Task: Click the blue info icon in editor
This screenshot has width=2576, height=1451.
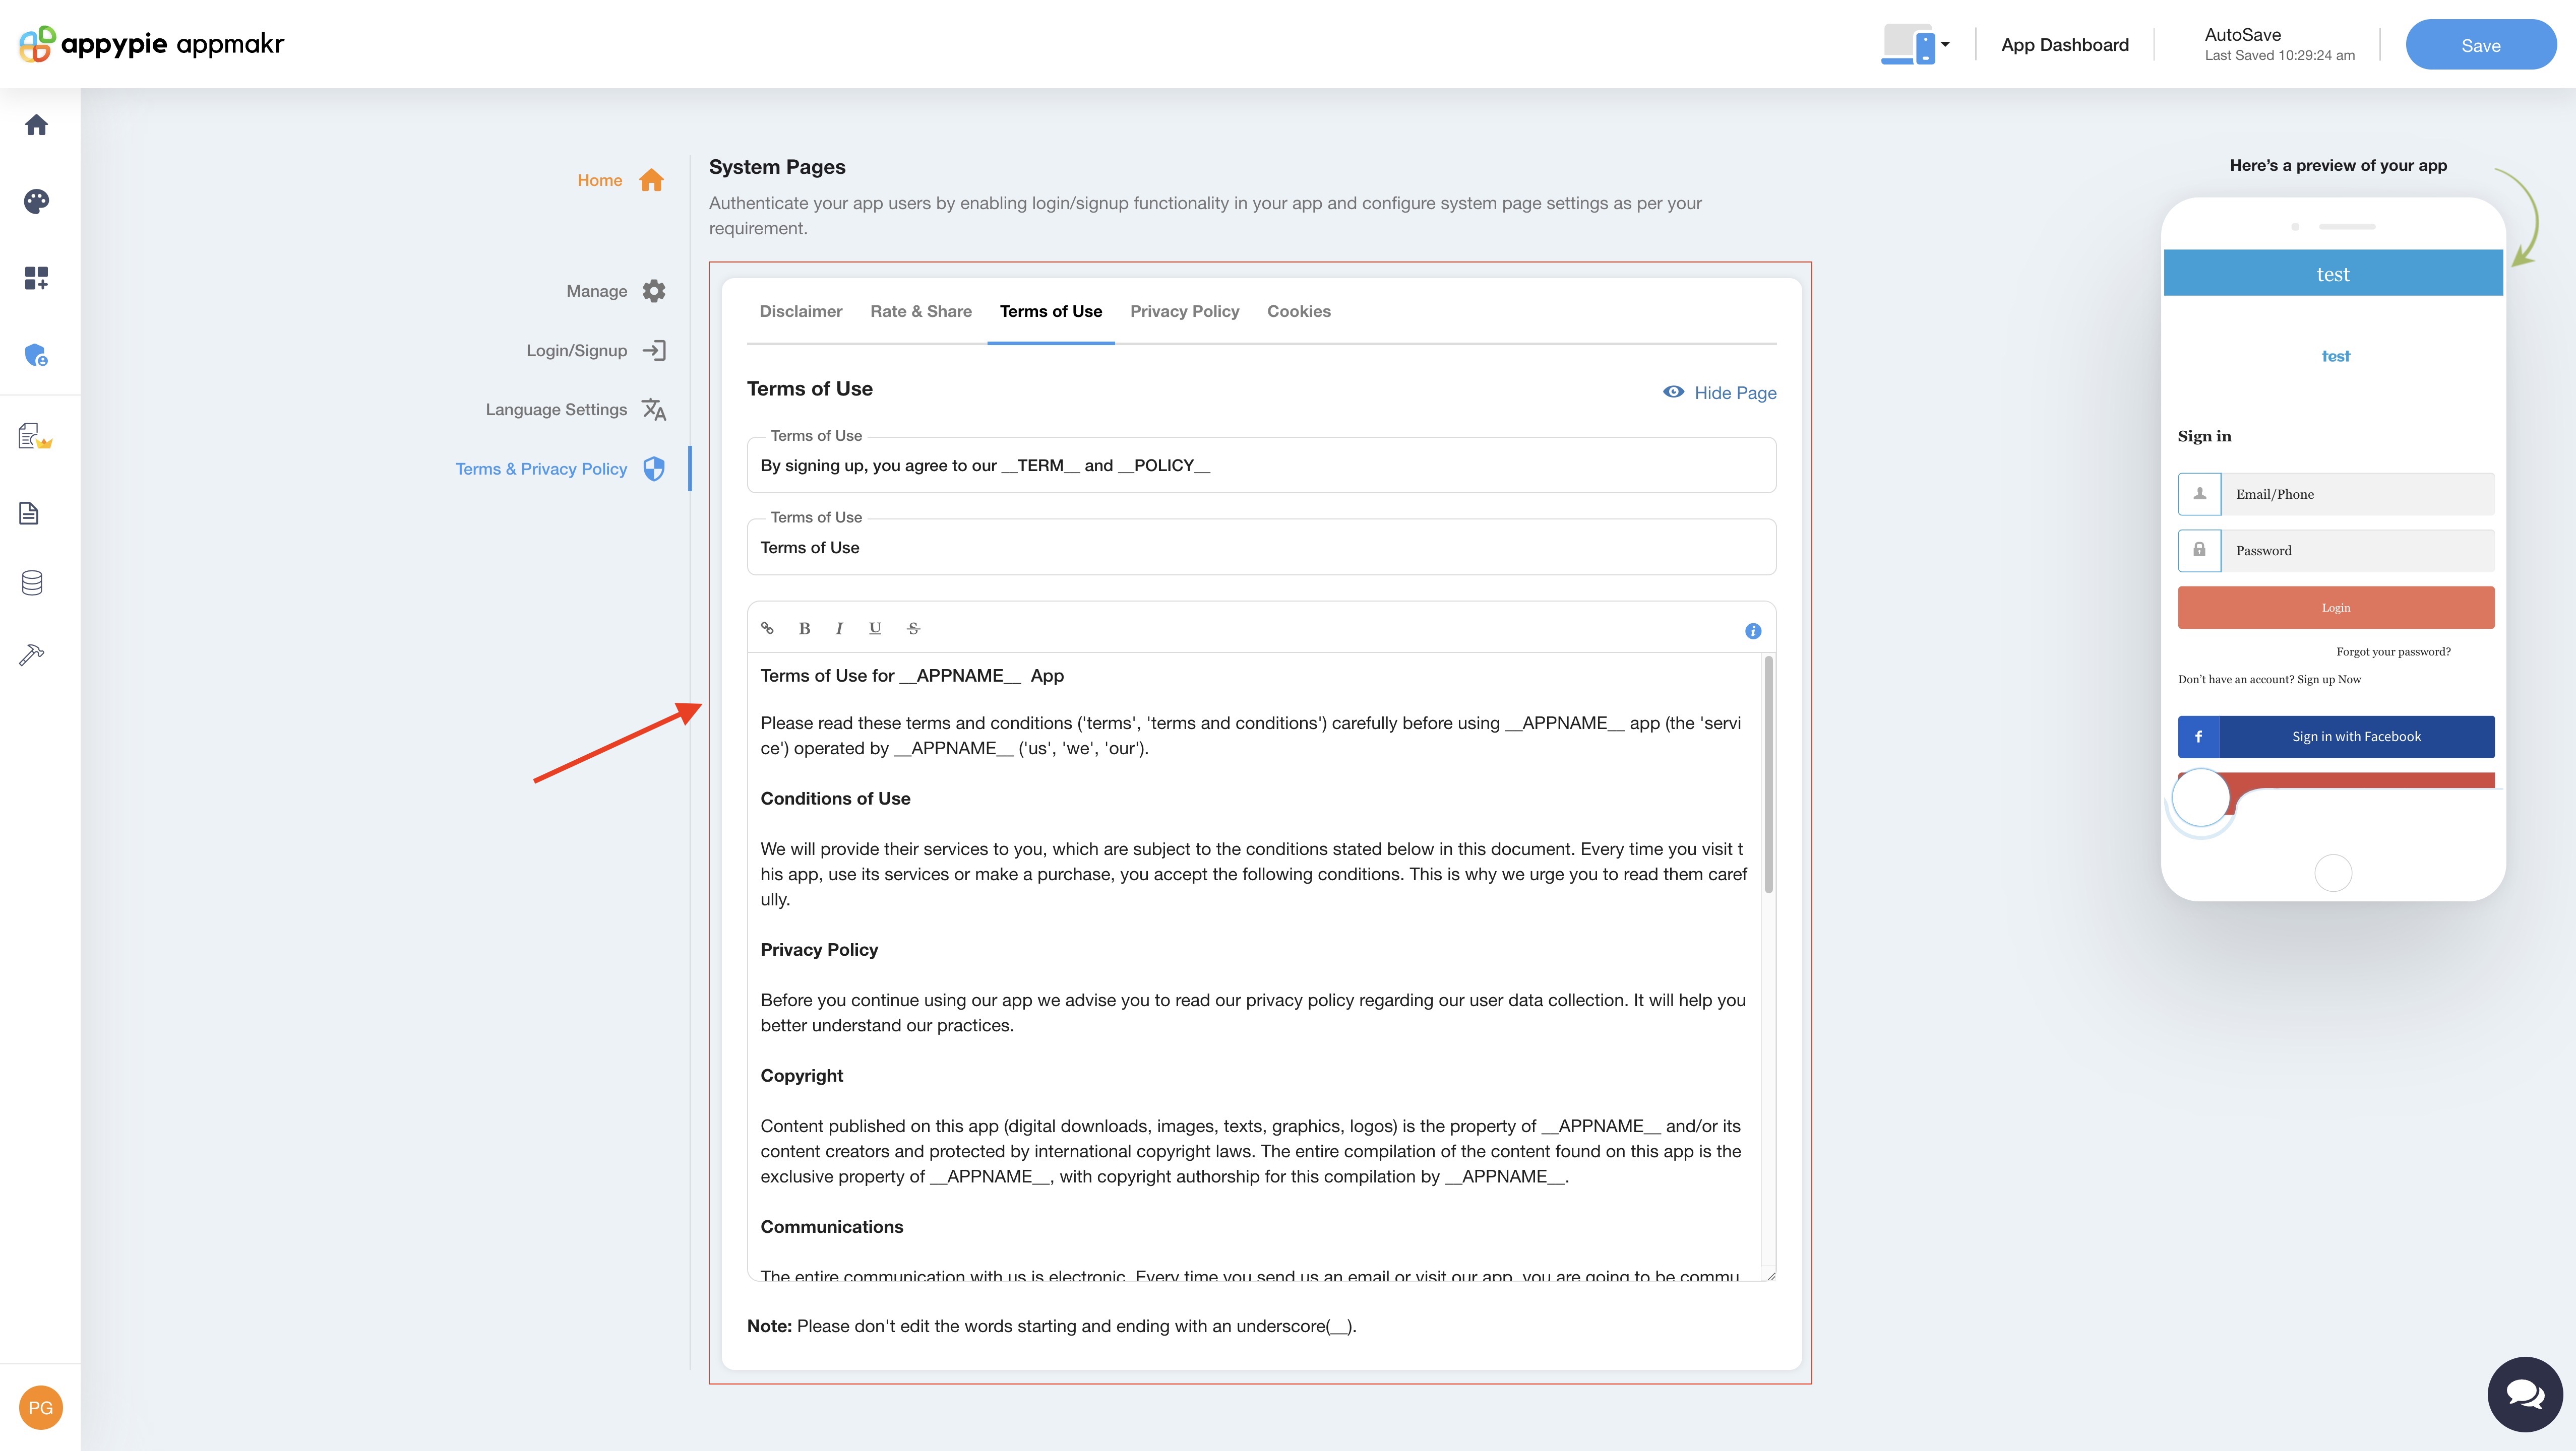Action: click(x=1752, y=631)
